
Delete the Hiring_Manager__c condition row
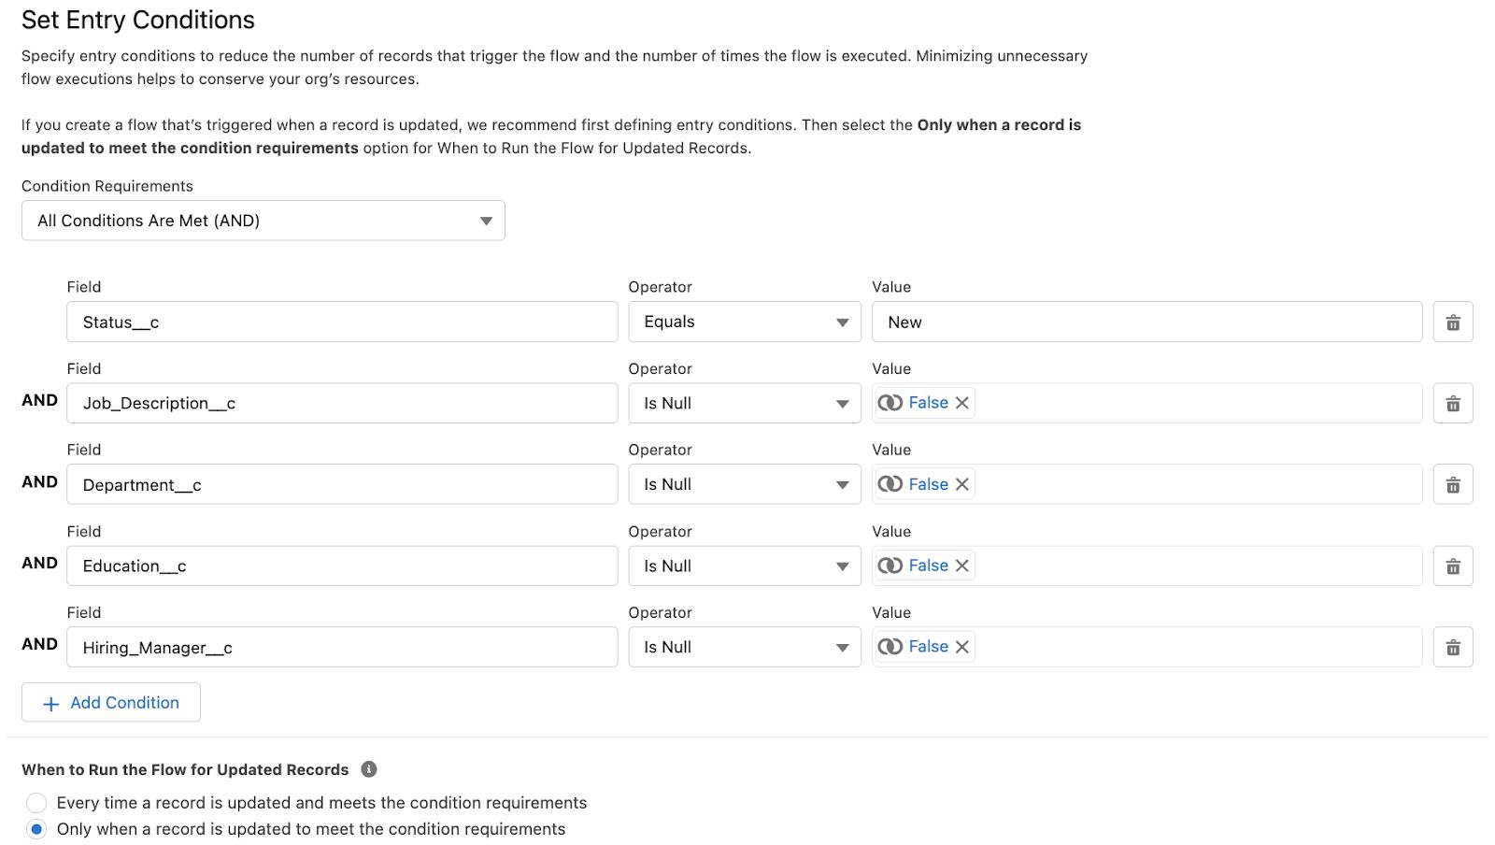[x=1454, y=646]
